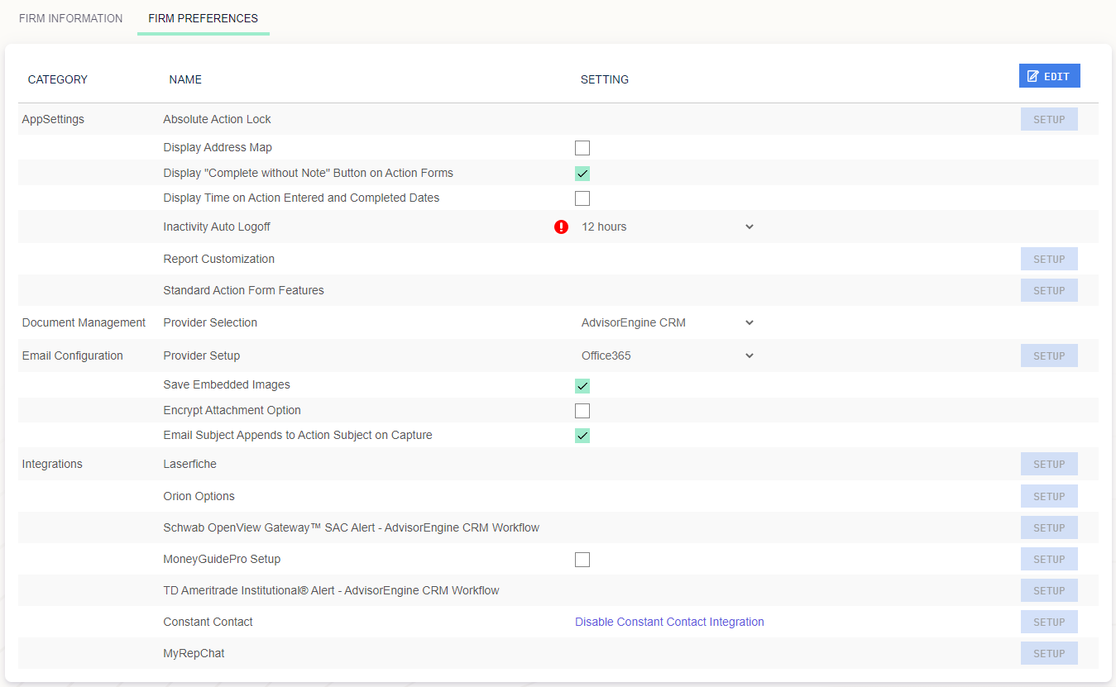The height and width of the screenshot is (687, 1116).
Task: Click Setup for Schwab OpenView Gateway SAC Alert
Action: (x=1049, y=527)
